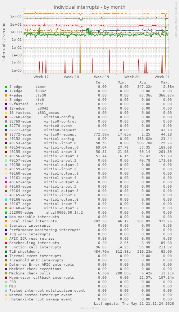Click the Week 21 axis label
The height and width of the screenshot is (312, 179).
click(162, 77)
